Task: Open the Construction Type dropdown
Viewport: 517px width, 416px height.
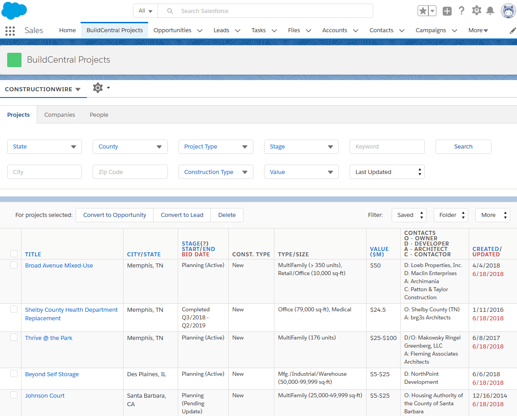Action: 216,172
